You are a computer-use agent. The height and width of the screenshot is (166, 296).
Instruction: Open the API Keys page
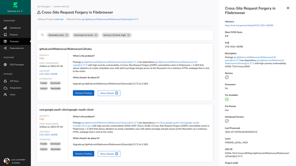14,81
